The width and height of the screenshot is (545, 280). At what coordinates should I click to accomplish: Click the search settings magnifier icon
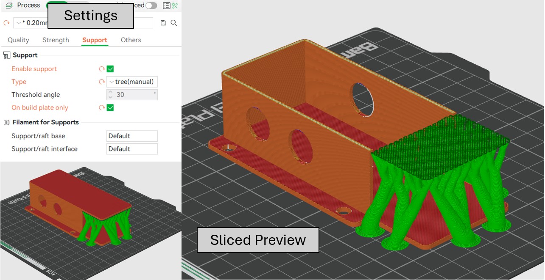point(174,23)
